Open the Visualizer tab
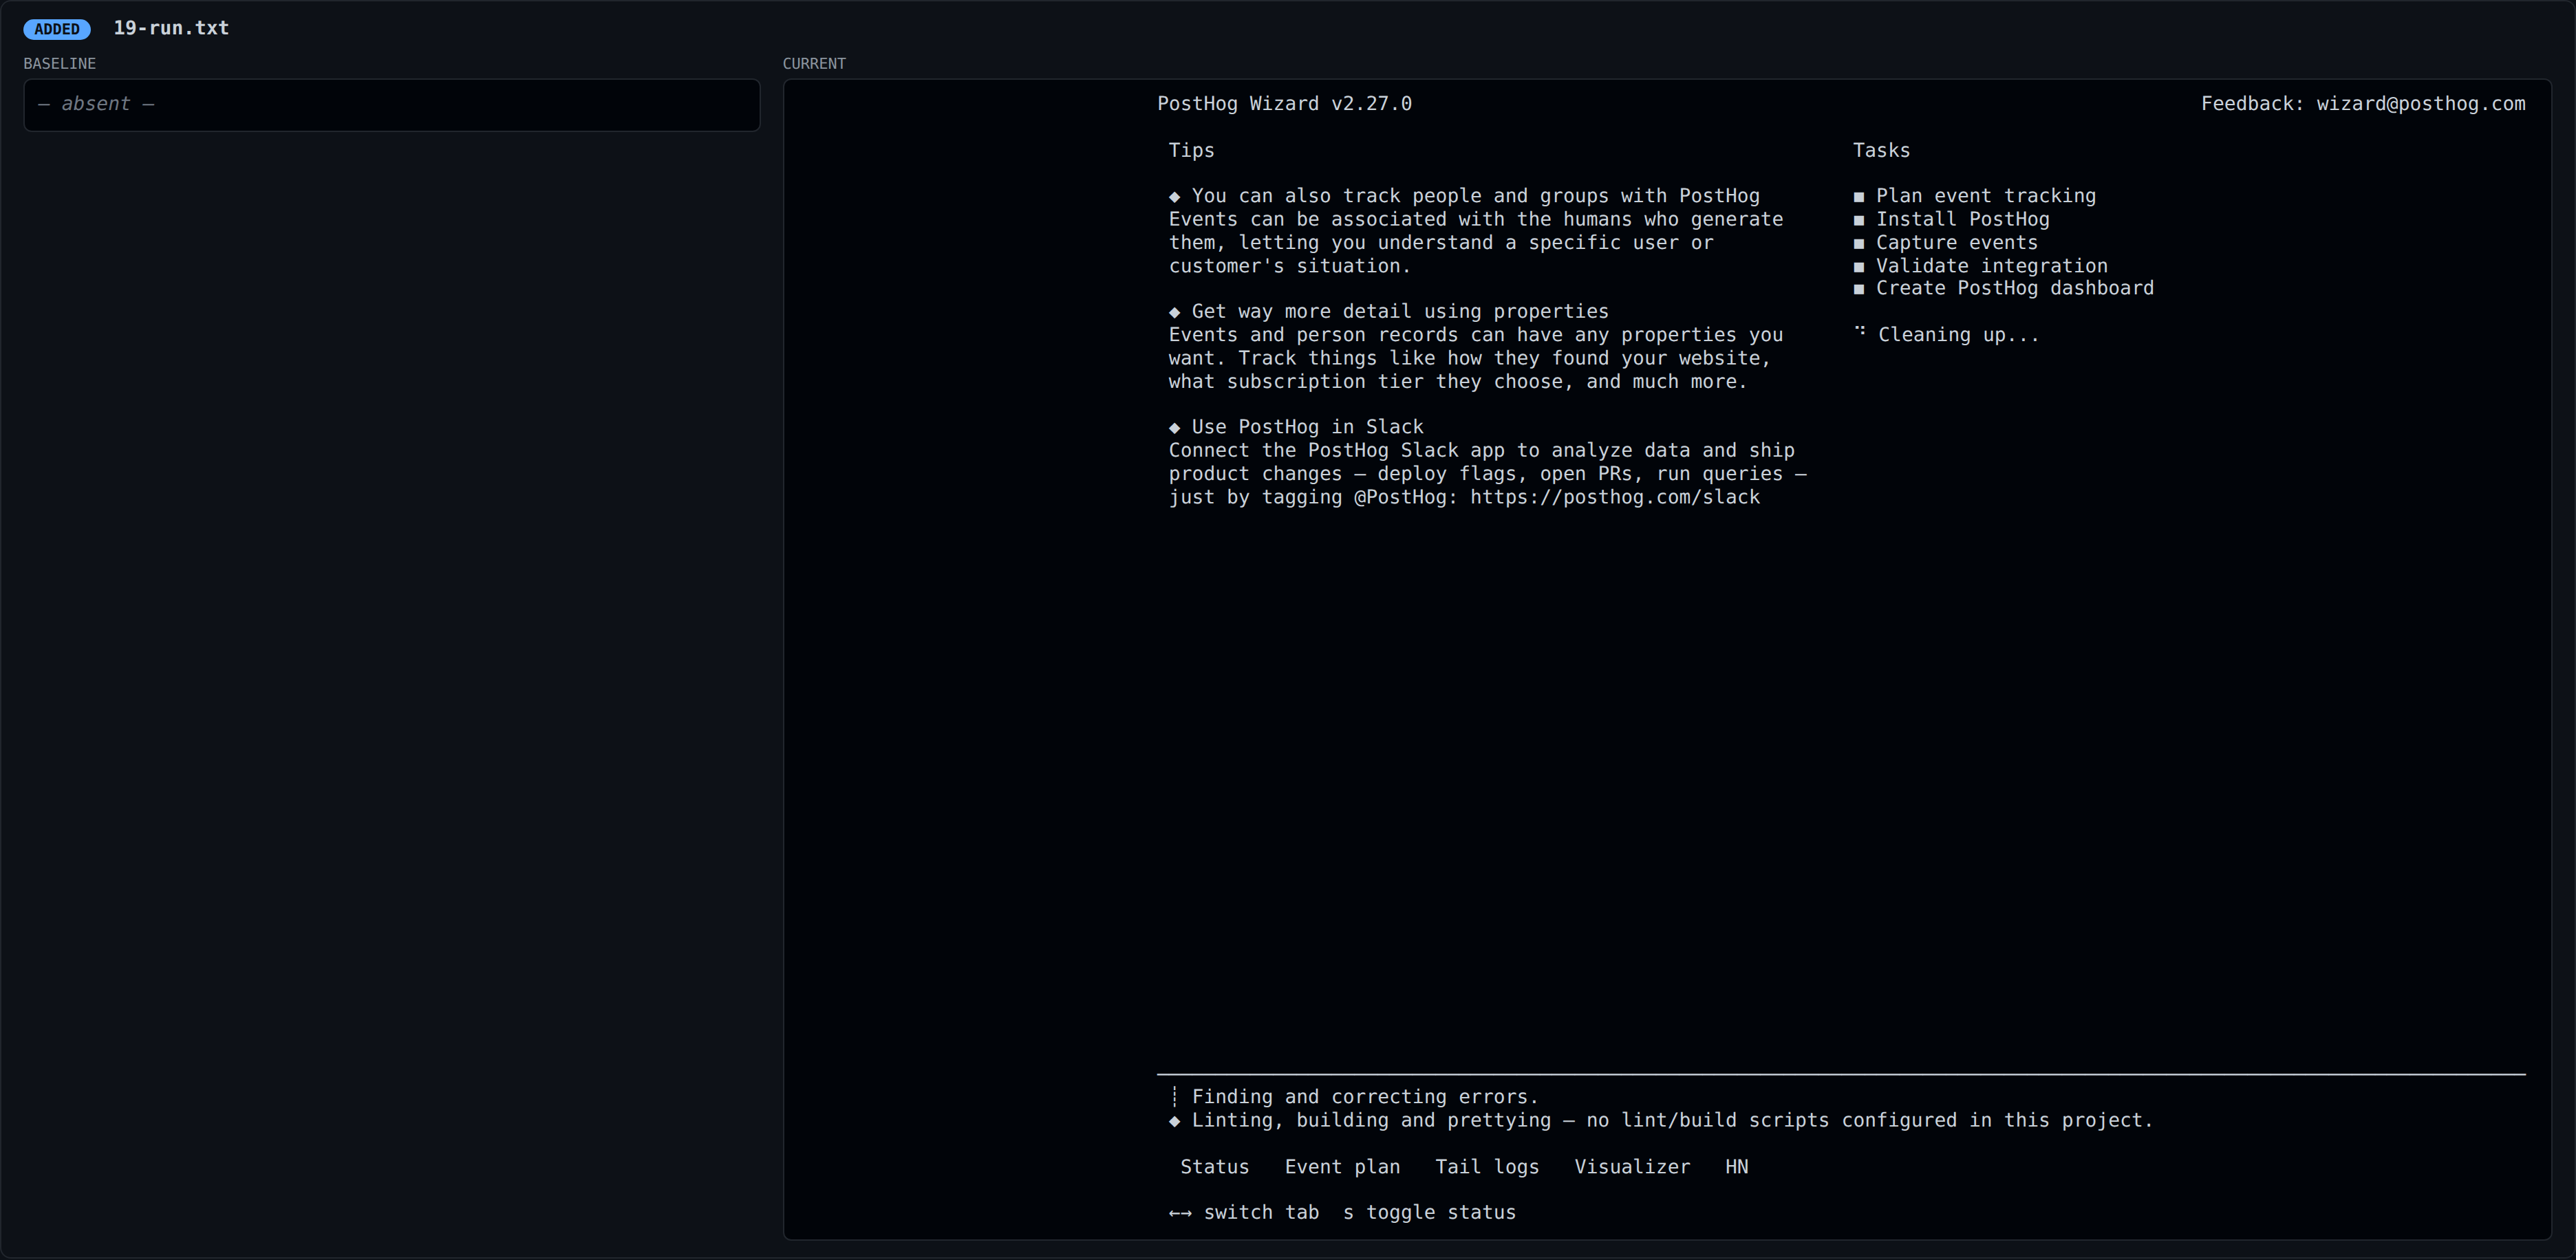This screenshot has width=2576, height=1260. [1632, 1167]
